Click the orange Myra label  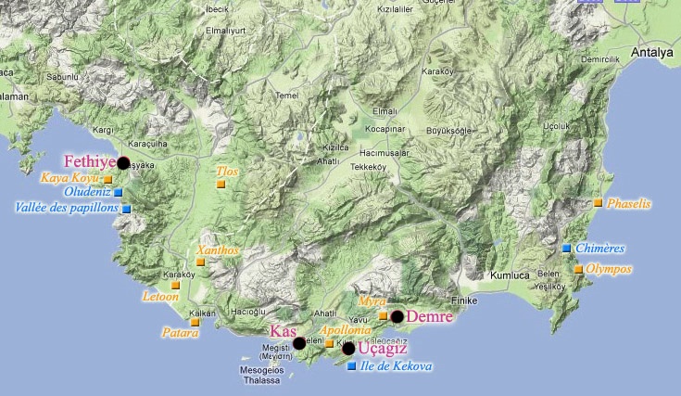tap(372, 301)
